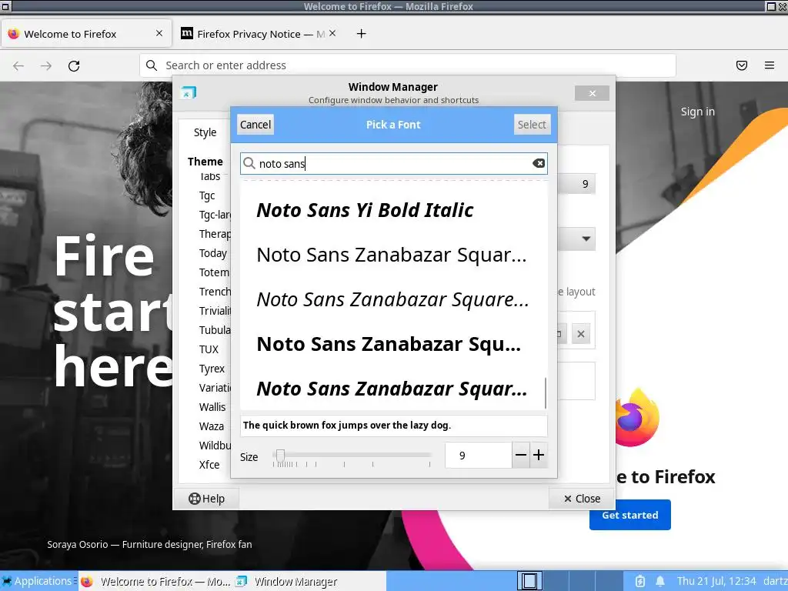Select the Waza theme
This screenshot has height=591, width=788.
[211, 426]
